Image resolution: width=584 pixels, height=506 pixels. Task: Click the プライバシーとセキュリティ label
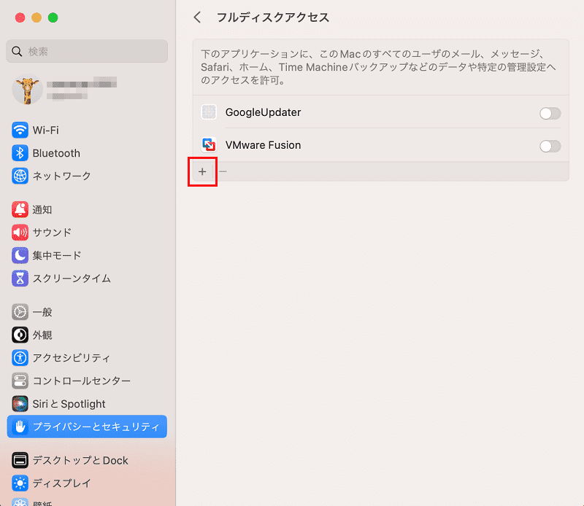96,427
